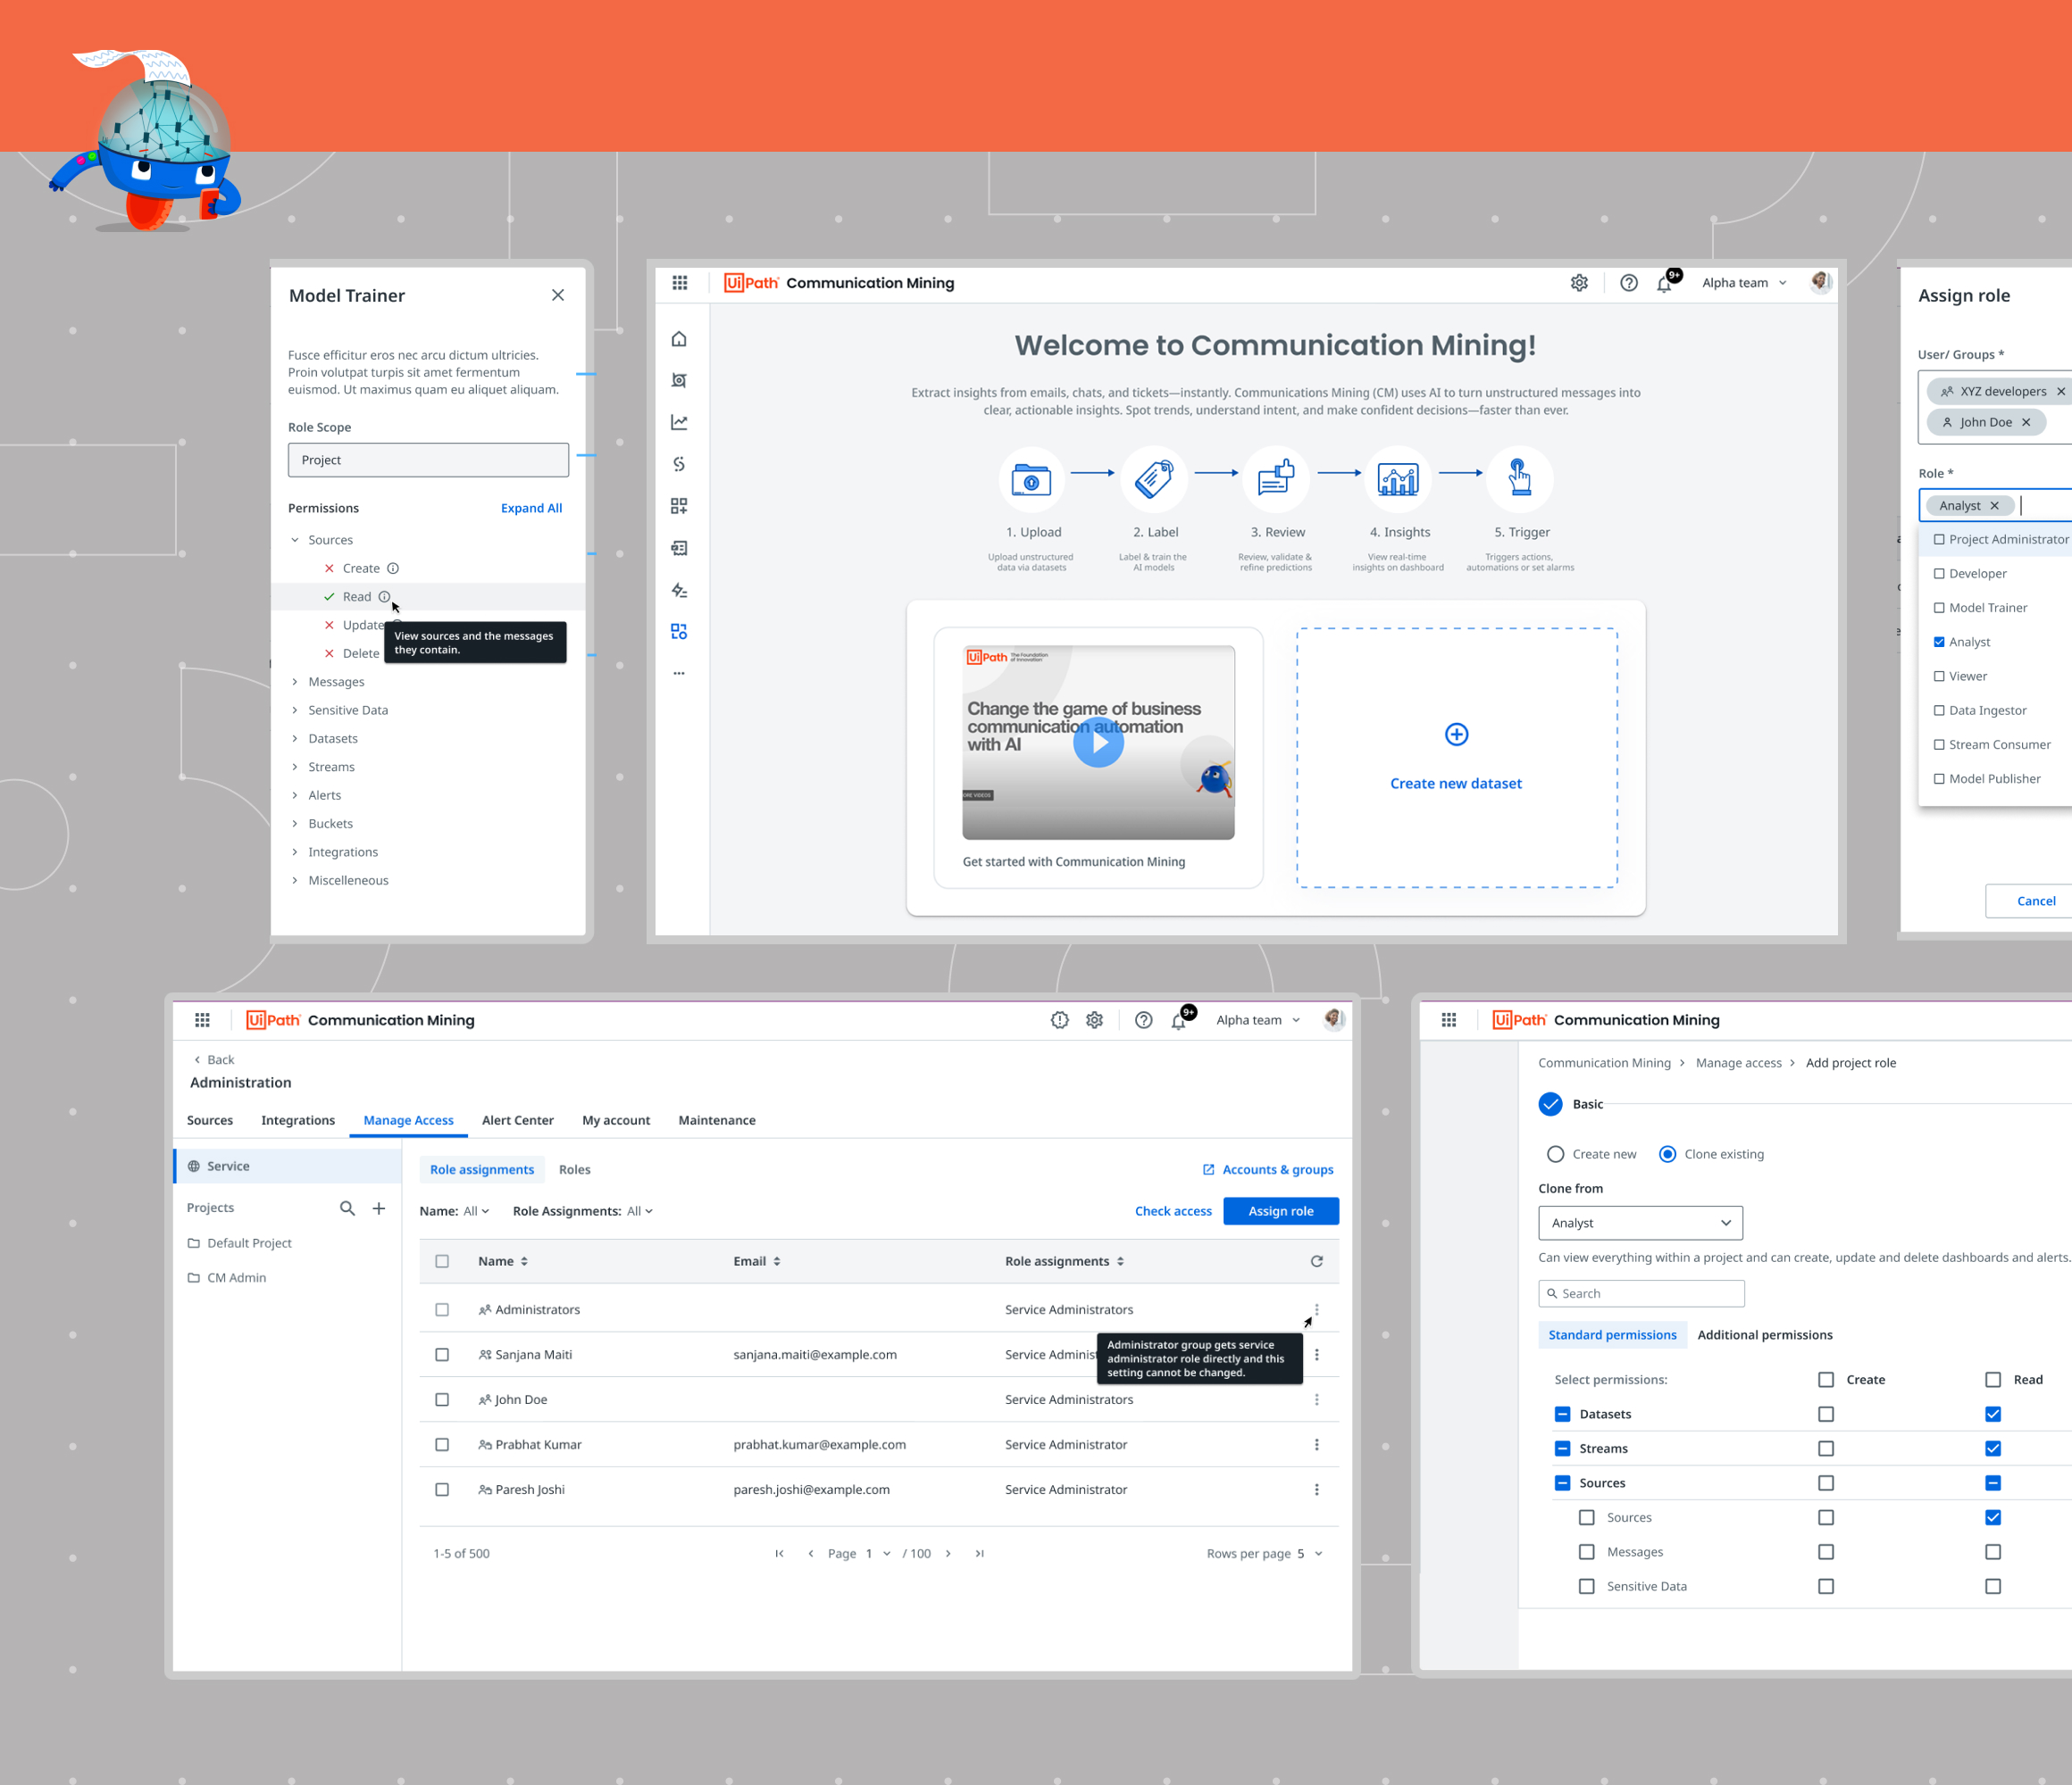Open kebab menu for Paresh Joshi row
This screenshot has width=2072, height=1785.
(x=1316, y=1490)
